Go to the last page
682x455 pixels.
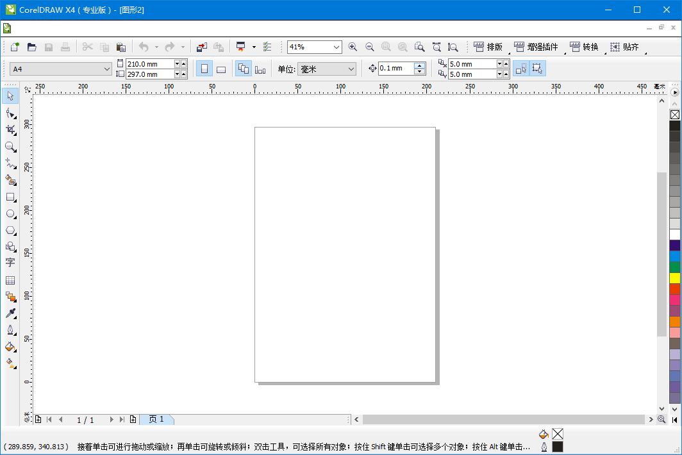pos(122,419)
